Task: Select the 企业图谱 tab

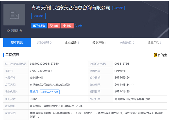Action: point(72,42)
